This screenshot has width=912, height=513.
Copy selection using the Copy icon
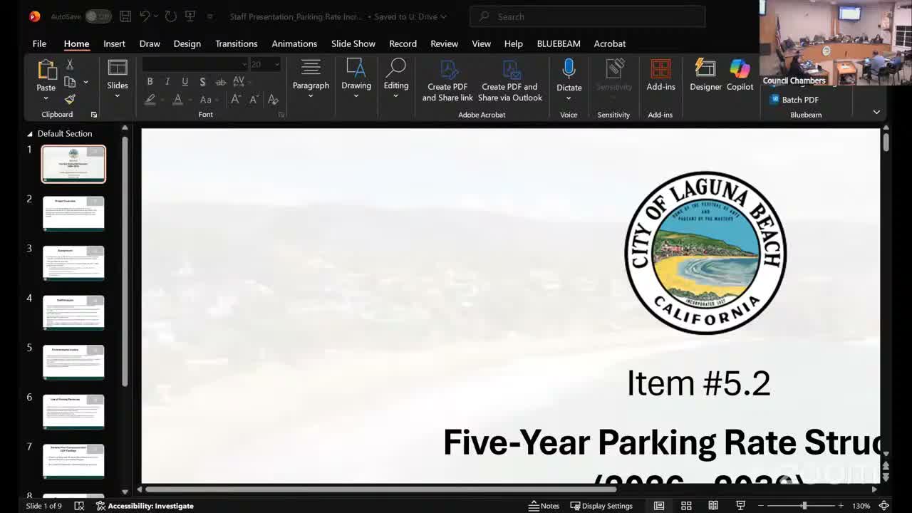point(70,82)
